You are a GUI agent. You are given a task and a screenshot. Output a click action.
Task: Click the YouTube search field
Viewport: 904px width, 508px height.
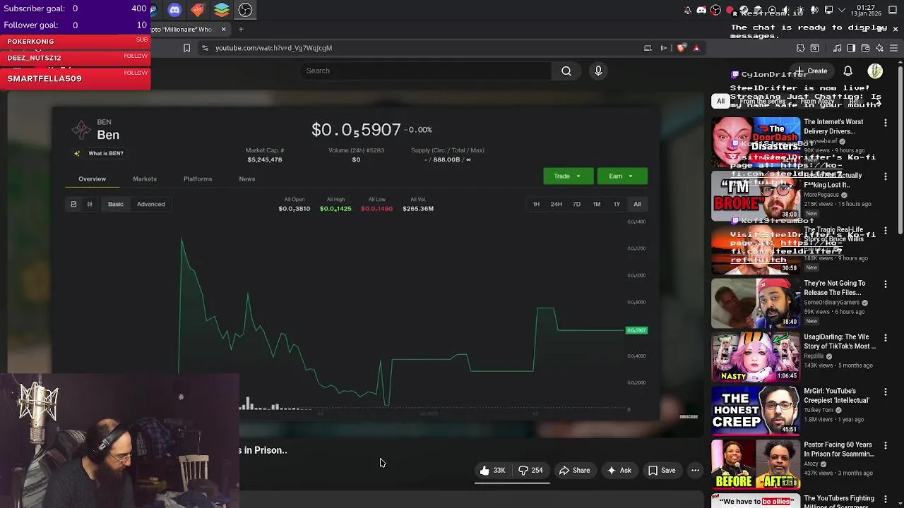pyautogui.click(x=425, y=71)
